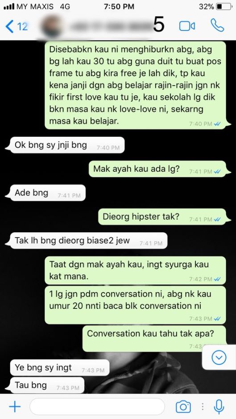The height and width of the screenshot is (419, 236).
Task: Select the message "Ok bng sy jnji bng"
Action: (x=67, y=145)
